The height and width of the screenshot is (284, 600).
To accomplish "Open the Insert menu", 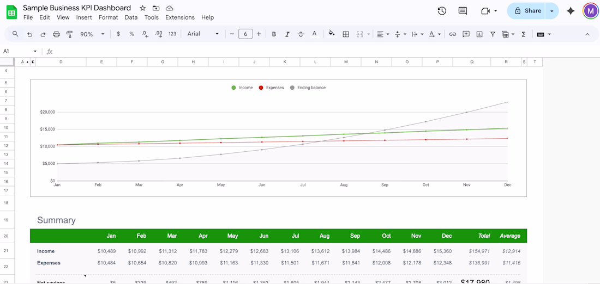I will coord(84,17).
